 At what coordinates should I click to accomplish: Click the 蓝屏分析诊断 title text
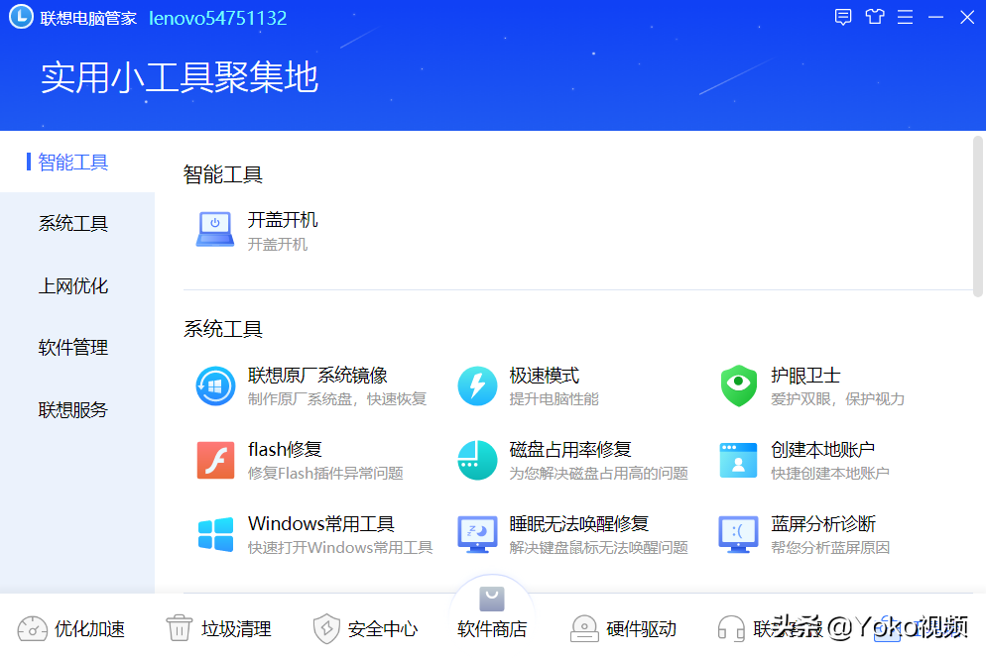(823, 523)
